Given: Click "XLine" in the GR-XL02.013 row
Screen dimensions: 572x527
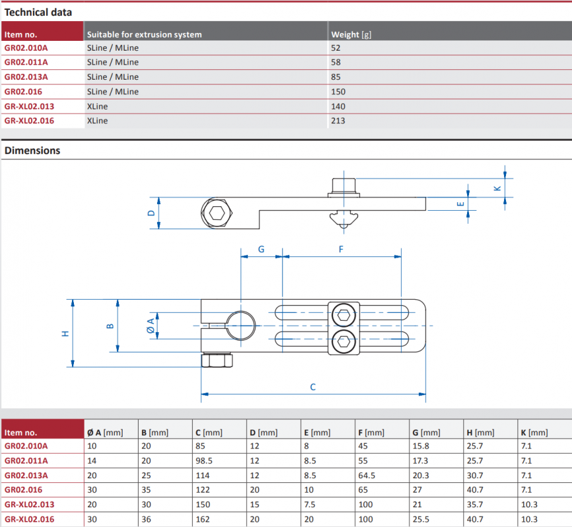Looking at the screenshot, I should coord(98,106).
